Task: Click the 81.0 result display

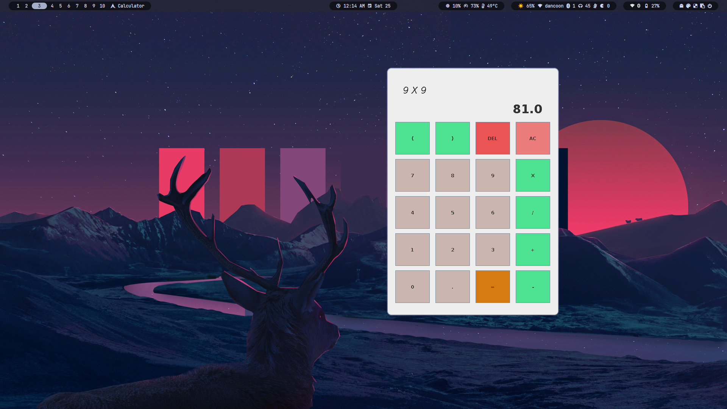Action: coord(527,109)
